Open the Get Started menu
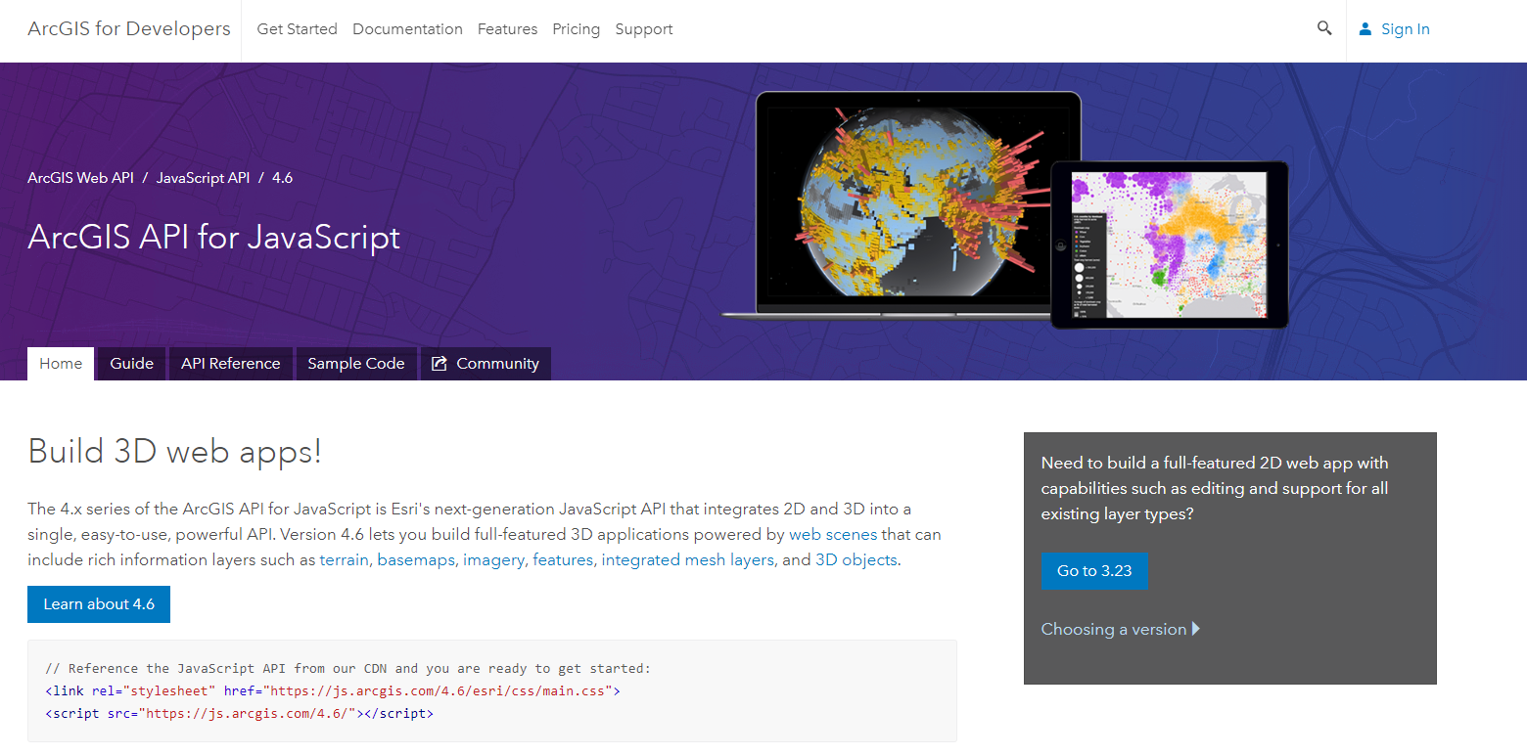The image size is (1527, 755). (297, 29)
